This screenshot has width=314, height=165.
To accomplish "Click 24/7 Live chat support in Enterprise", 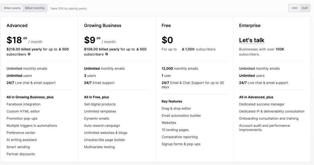I will pos(263,83).
